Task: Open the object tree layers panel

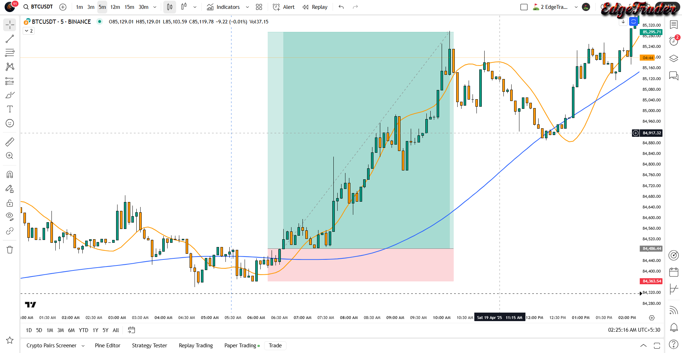Action: pos(674,58)
